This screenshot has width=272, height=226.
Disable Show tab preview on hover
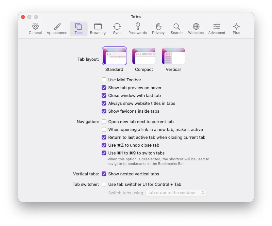click(x=104, y=88)
